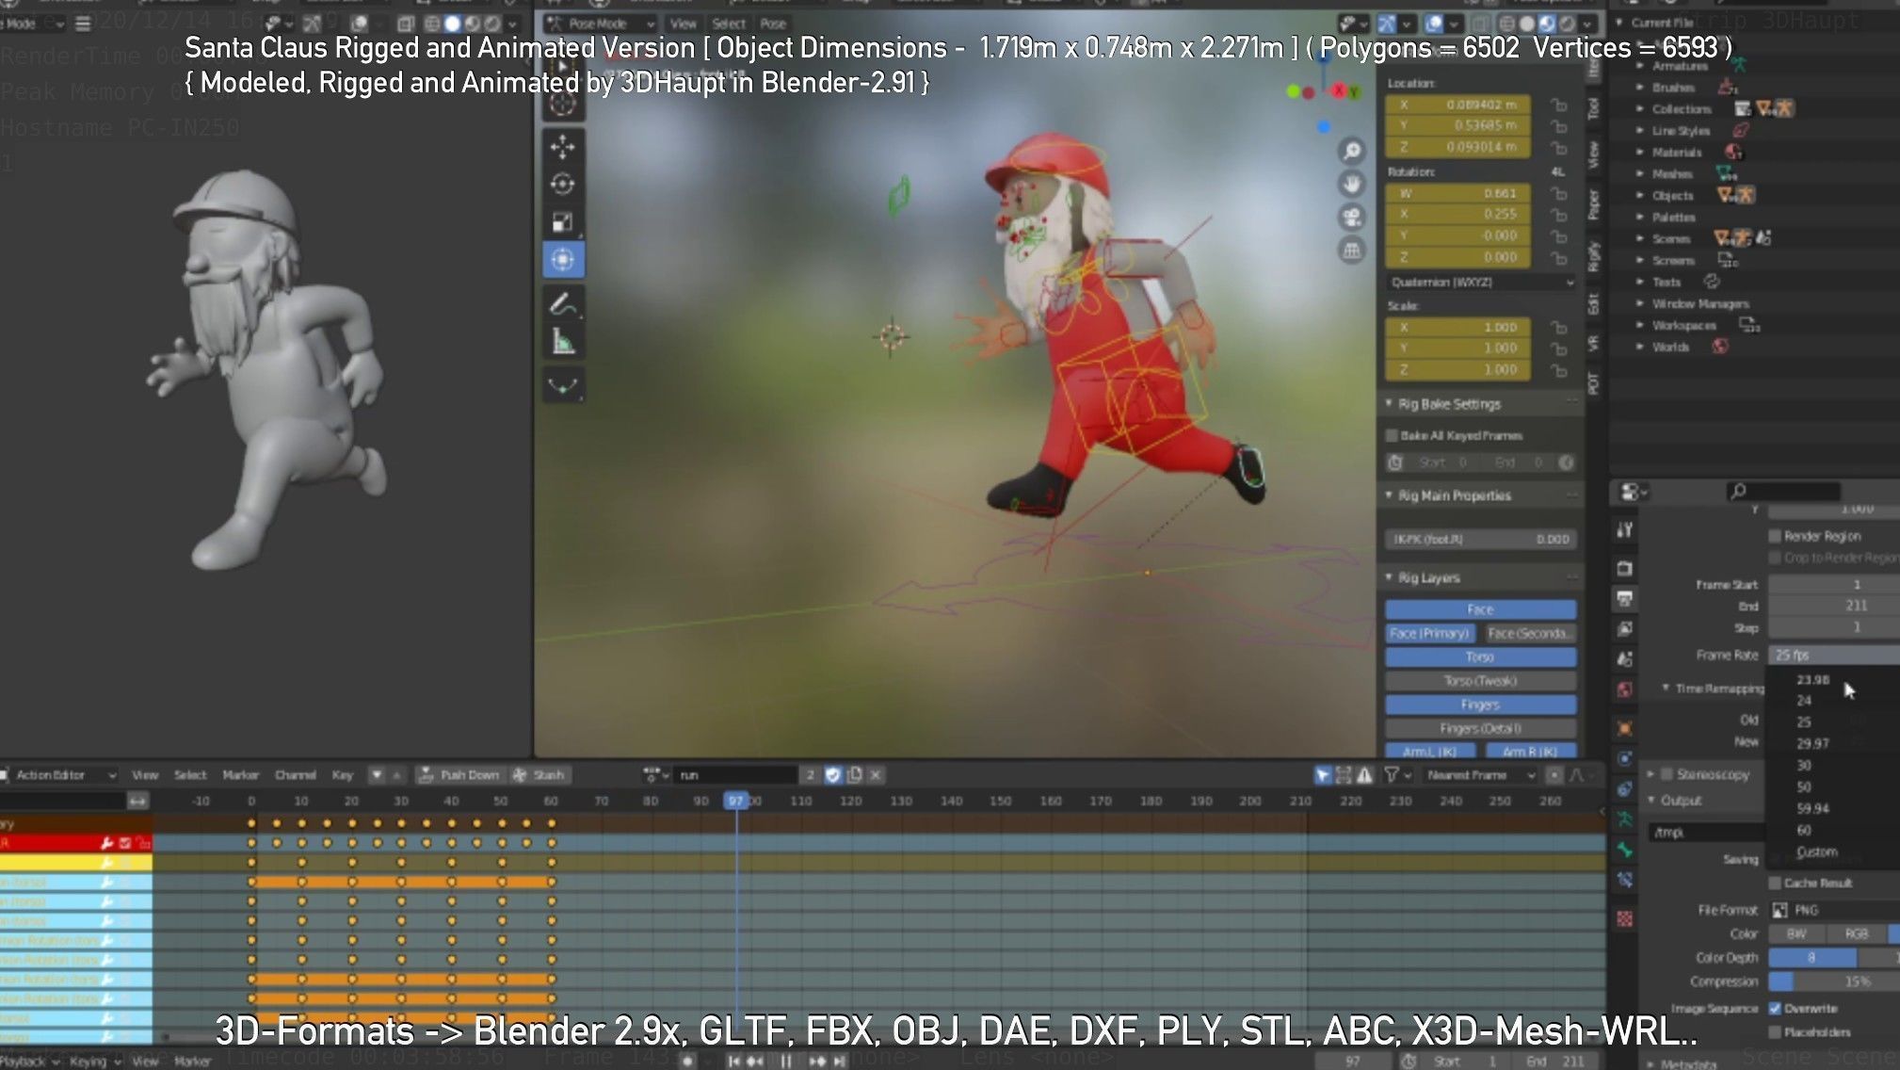
Task: Open the PNG file format dropdown
Action: pyautogui.click(x=1833, y=910)
